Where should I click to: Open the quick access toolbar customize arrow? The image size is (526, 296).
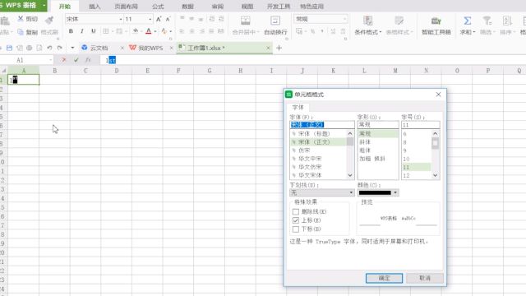coord(72,48)
